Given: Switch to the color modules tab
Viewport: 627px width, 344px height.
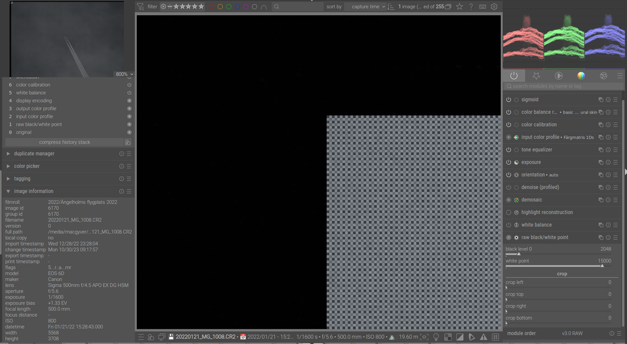Looking at the screenshot, I should click(581, 76).
